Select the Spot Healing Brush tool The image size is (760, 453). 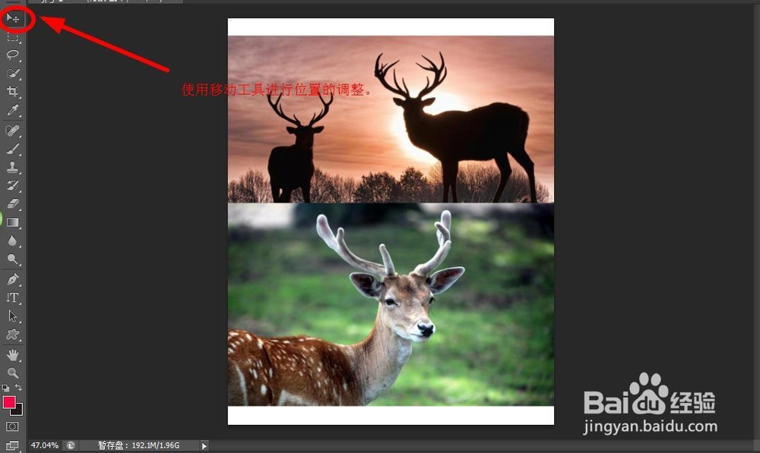tap(13, 131)
